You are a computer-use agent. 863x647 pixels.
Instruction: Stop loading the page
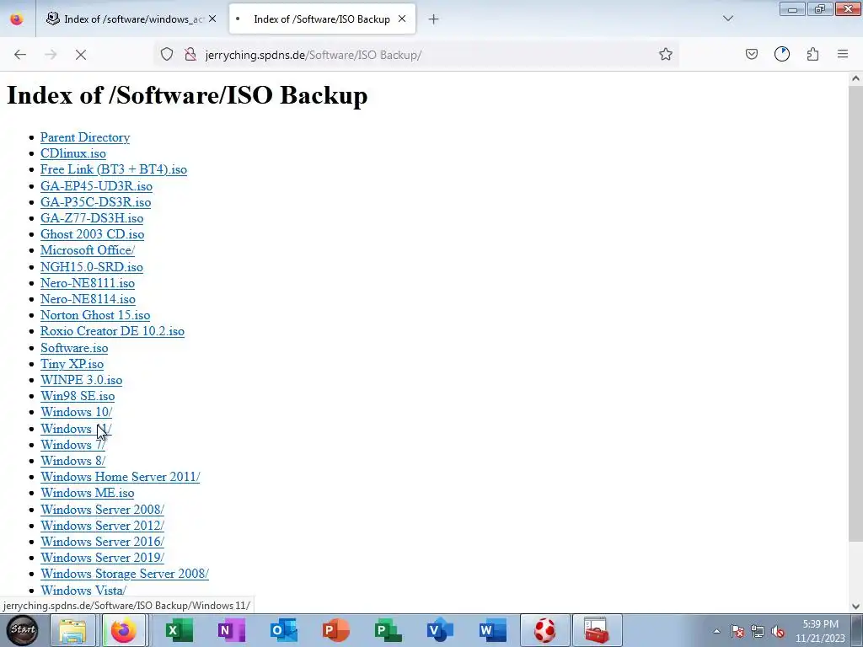80,55
